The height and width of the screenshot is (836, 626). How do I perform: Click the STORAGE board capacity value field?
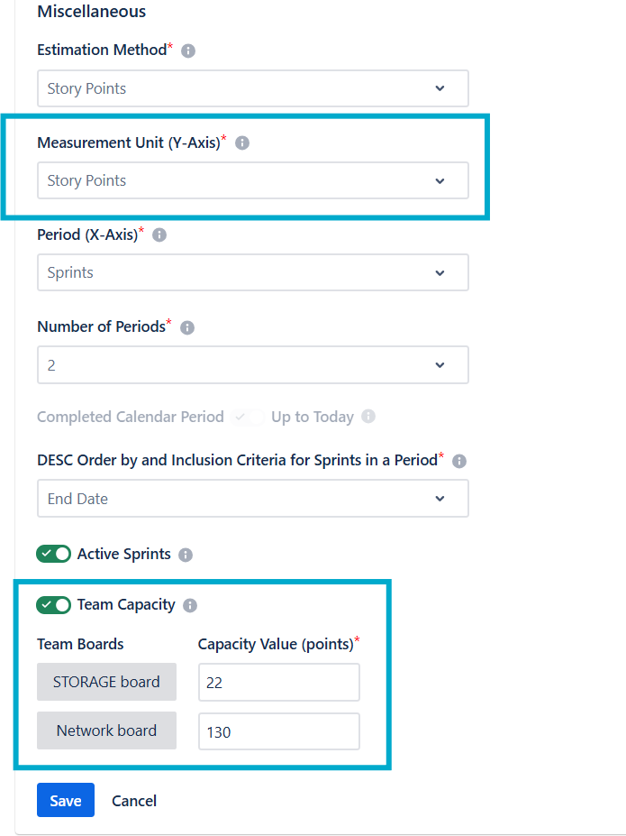(x=278, y=683)
